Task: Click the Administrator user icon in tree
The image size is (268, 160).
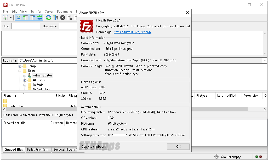Action: [x=29, y=75]
